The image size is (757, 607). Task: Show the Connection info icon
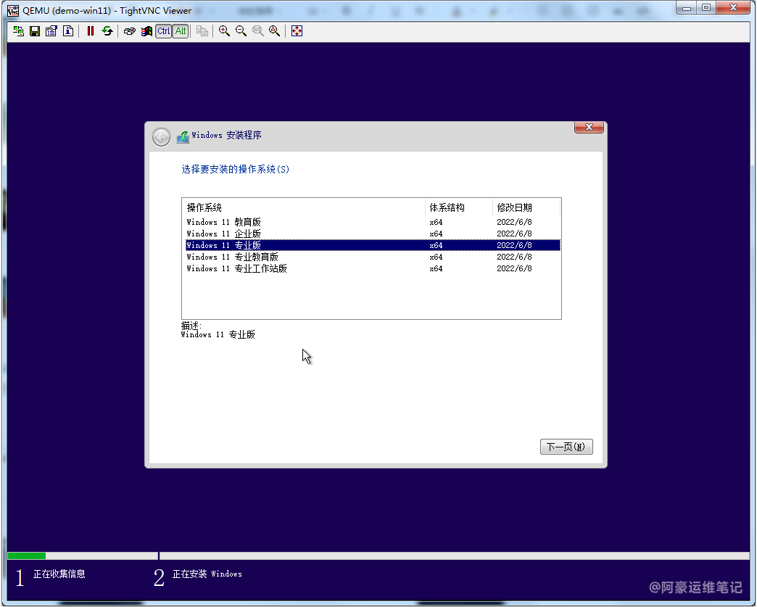[x=67, y=31]
